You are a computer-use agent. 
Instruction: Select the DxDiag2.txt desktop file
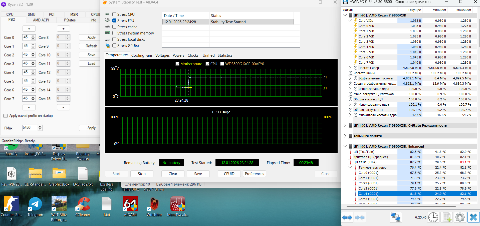tap(83, 176)
